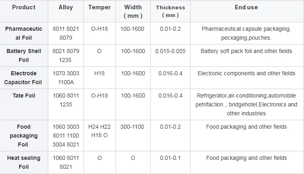Click the 0.015-0.055 thickness cell
Screen dimensions: 304x174
coord(170,51)
